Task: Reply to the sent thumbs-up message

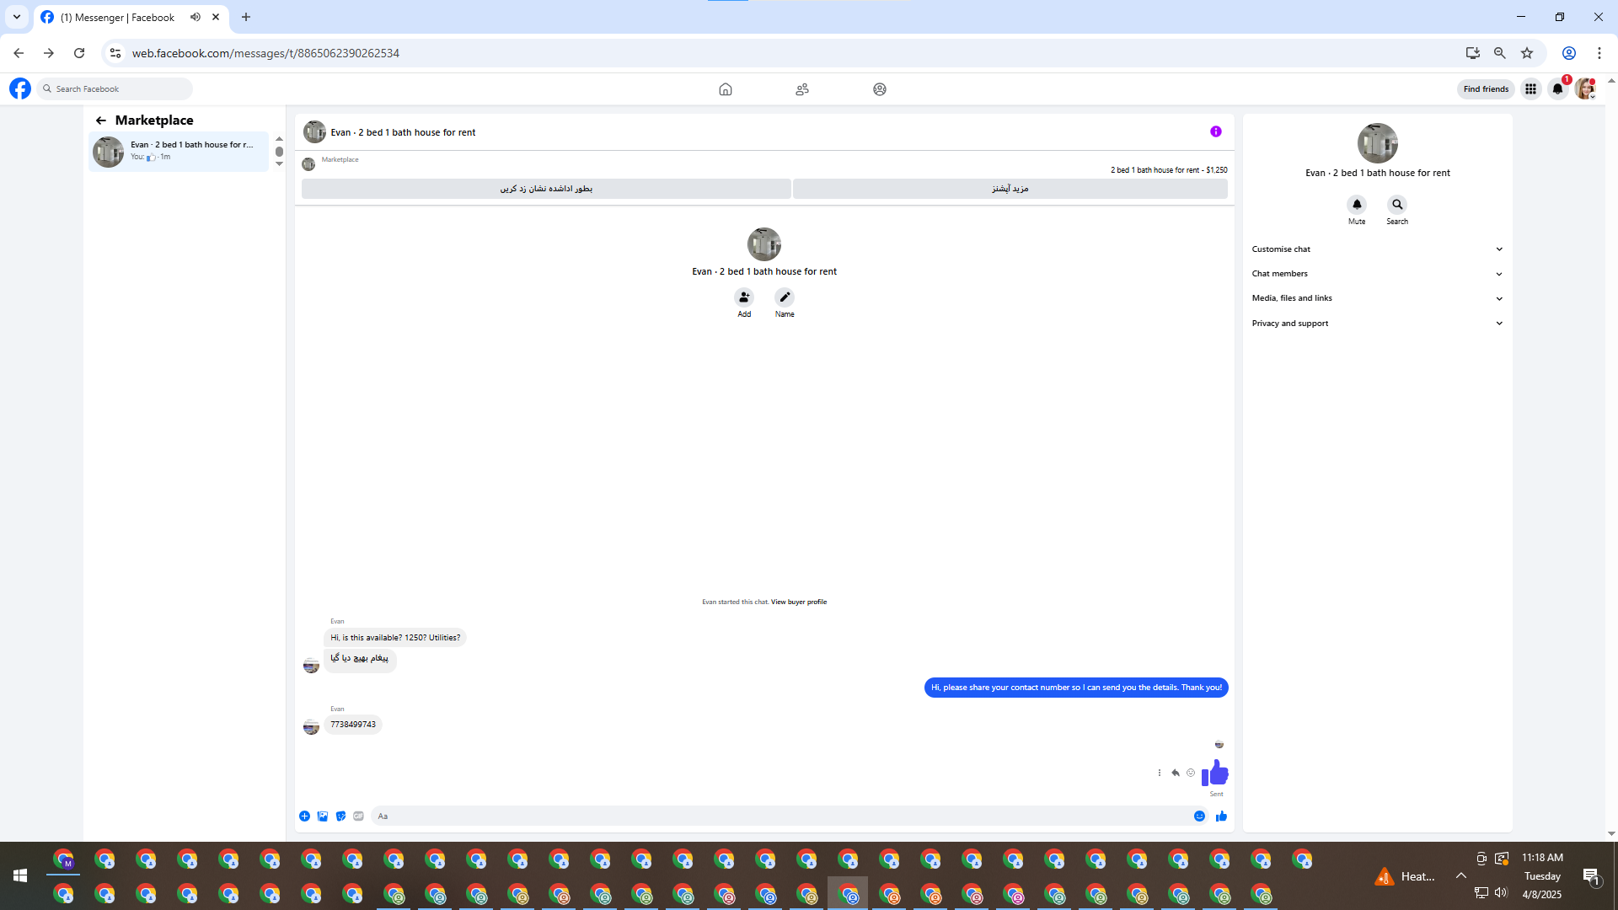Action: [1176, 773]
